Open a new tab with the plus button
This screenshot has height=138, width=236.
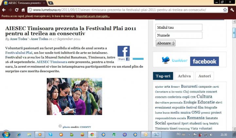tap(50, 3)
